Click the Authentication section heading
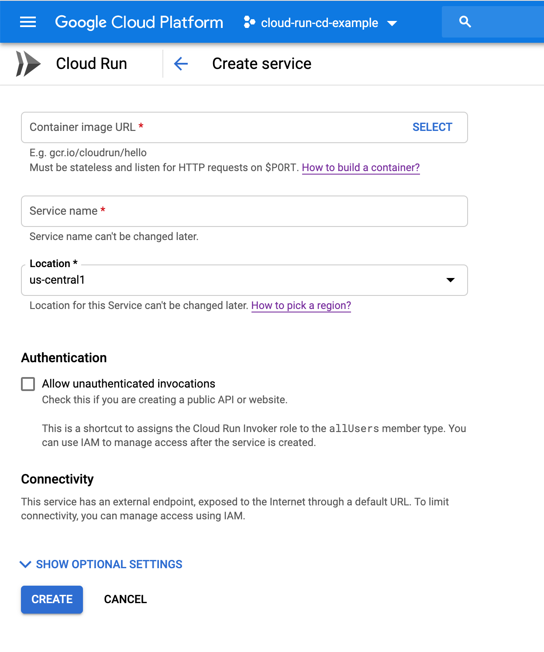 64,358
